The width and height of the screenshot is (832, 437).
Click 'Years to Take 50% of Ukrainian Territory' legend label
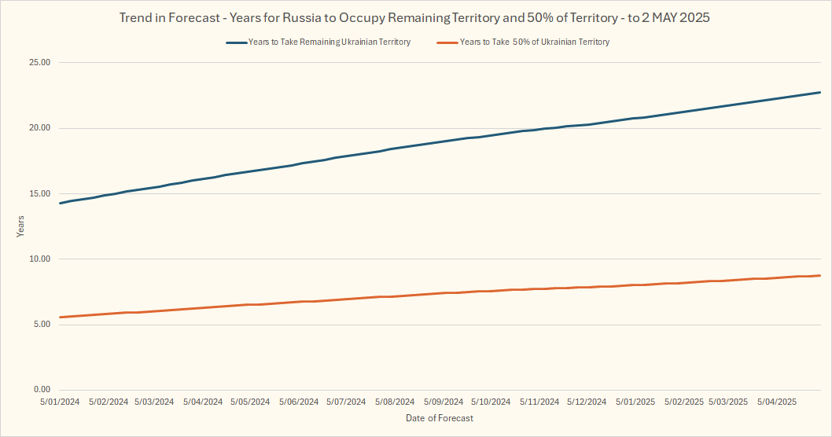click(535, 42)
